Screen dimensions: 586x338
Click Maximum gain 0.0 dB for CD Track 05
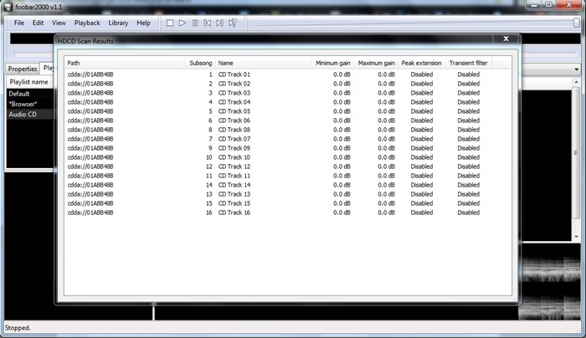pos(386,111)
